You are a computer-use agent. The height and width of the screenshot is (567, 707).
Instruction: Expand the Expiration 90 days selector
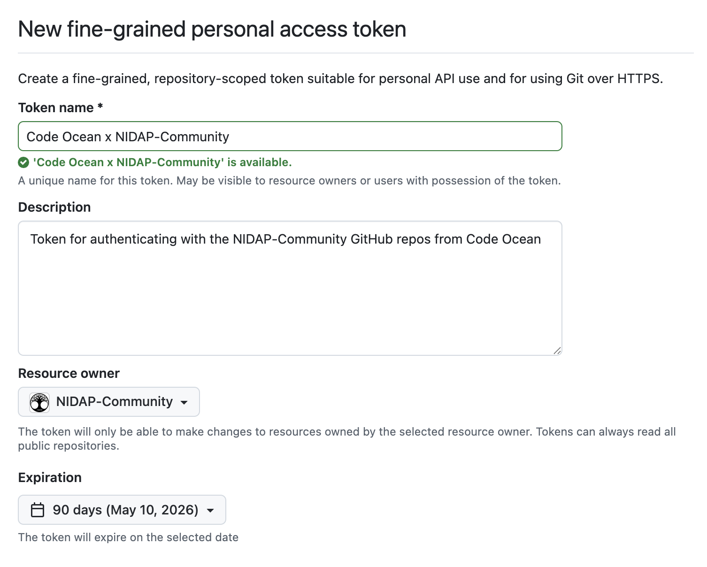(122, 510)
